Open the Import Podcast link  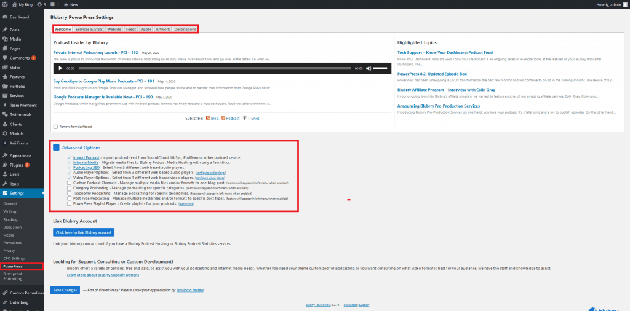click(86, 158)
